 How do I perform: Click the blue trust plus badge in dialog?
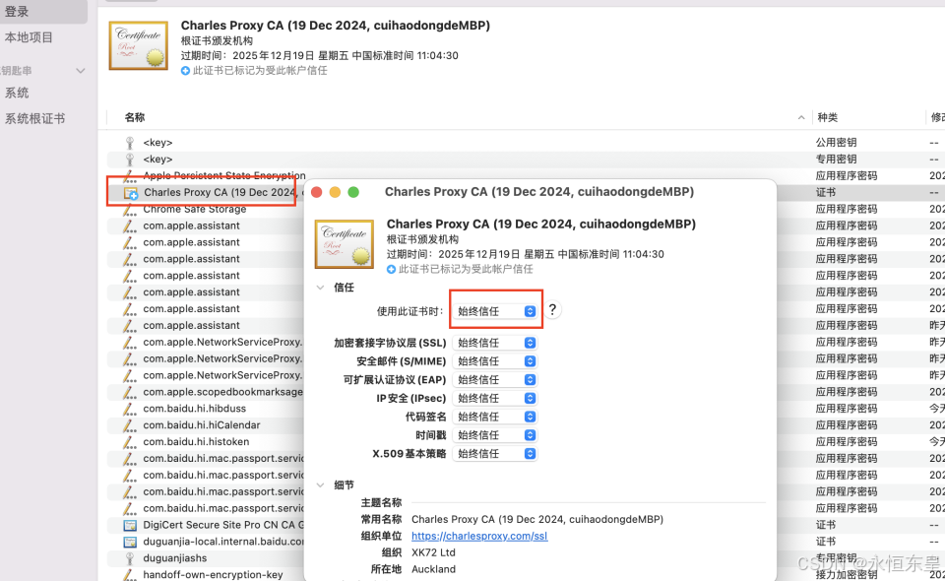391,270
